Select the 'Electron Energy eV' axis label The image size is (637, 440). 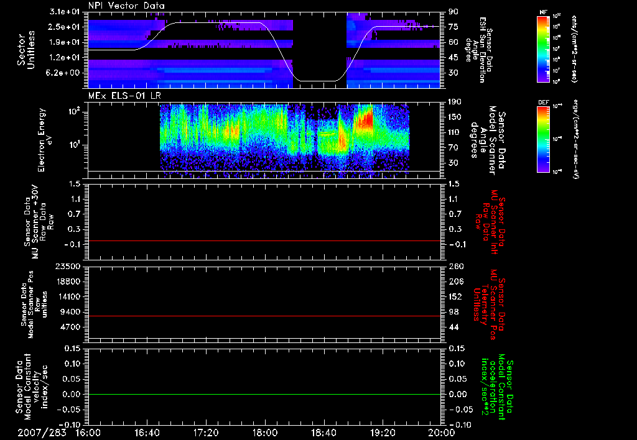pos(45,140)
